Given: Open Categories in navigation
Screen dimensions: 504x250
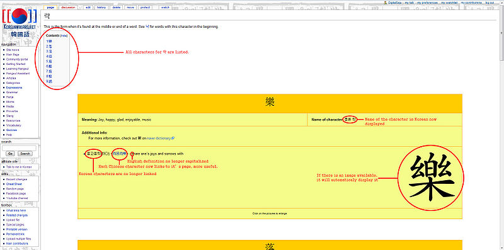Looking at the screenshot, I should click(13, 83).
